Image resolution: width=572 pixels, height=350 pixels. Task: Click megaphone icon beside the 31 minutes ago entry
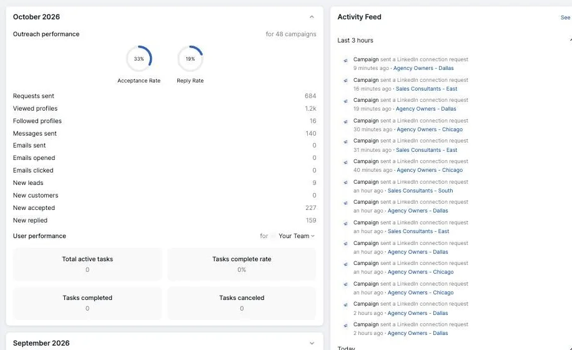(x=345, y=142)
